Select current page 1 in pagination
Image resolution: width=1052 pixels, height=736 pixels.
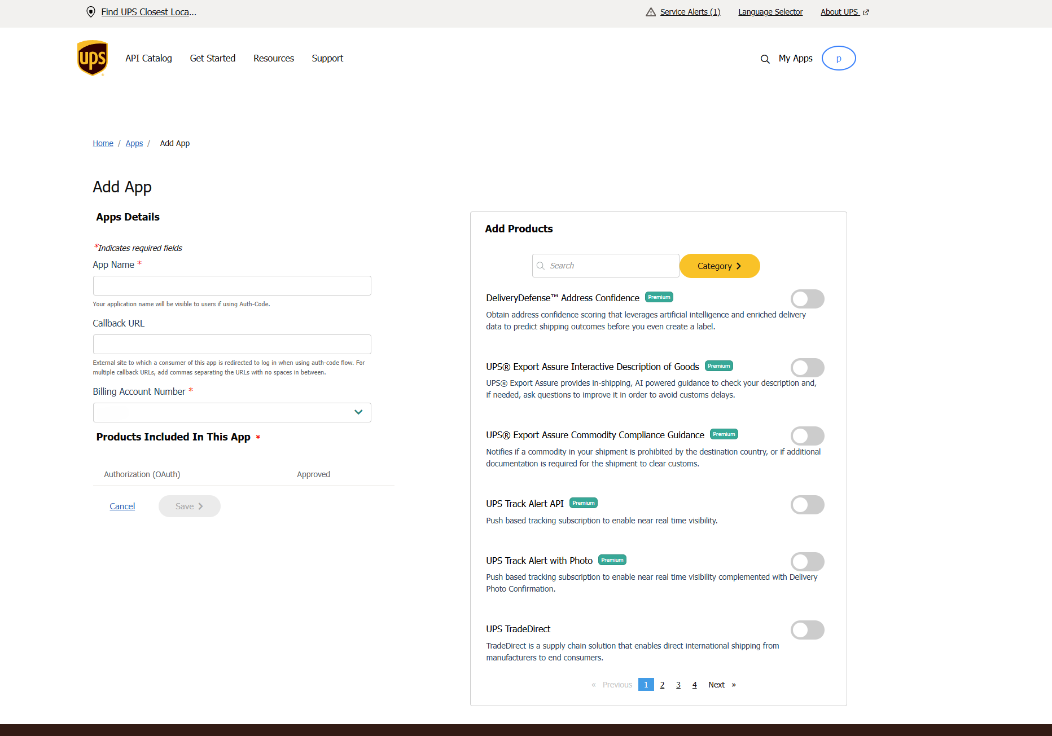646,685
